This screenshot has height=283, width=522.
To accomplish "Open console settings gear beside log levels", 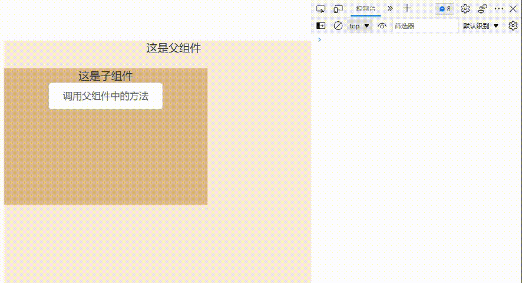I will pos(513,26).
